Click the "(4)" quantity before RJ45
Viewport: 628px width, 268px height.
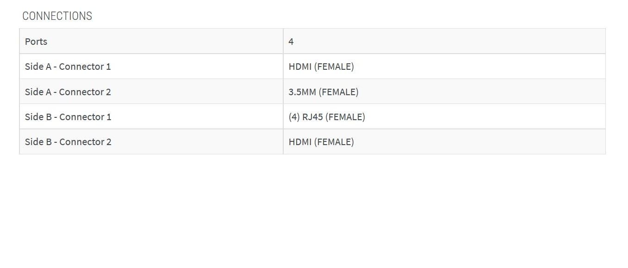294,117
